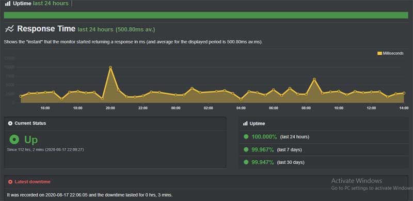Click the Milliseconds legend label
Viewport: 413px width, 201px height.
click(393, 53)
